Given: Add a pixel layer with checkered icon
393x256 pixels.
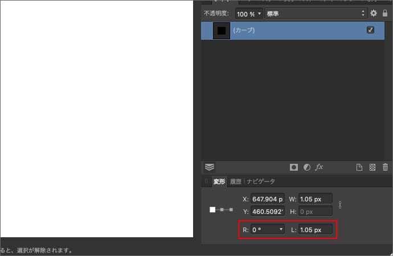Looking at the screenshot, I should (x=372, y=167).
